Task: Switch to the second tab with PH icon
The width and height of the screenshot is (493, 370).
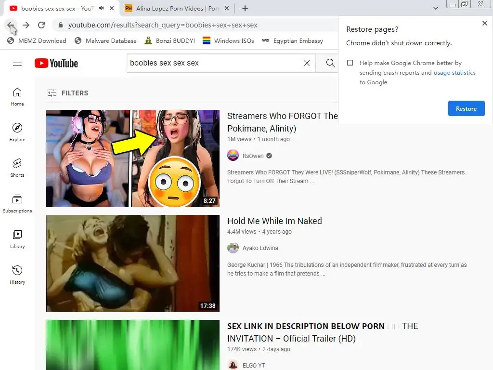Action: (177, 9)
